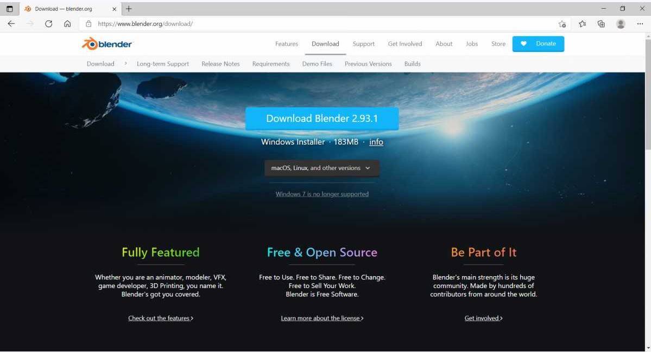Open the Favorites list icon

coord(583,24)
